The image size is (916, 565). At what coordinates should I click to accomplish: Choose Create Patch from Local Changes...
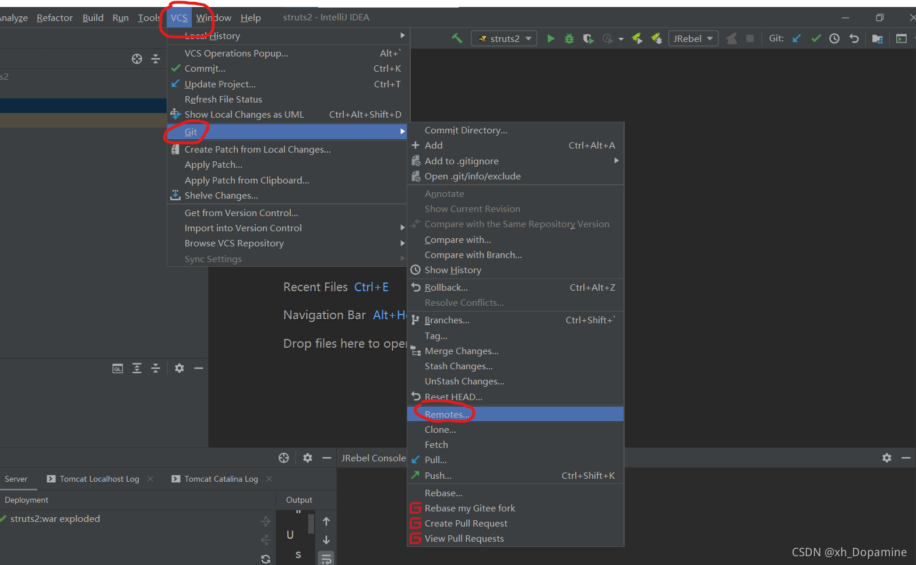(287, 150)
